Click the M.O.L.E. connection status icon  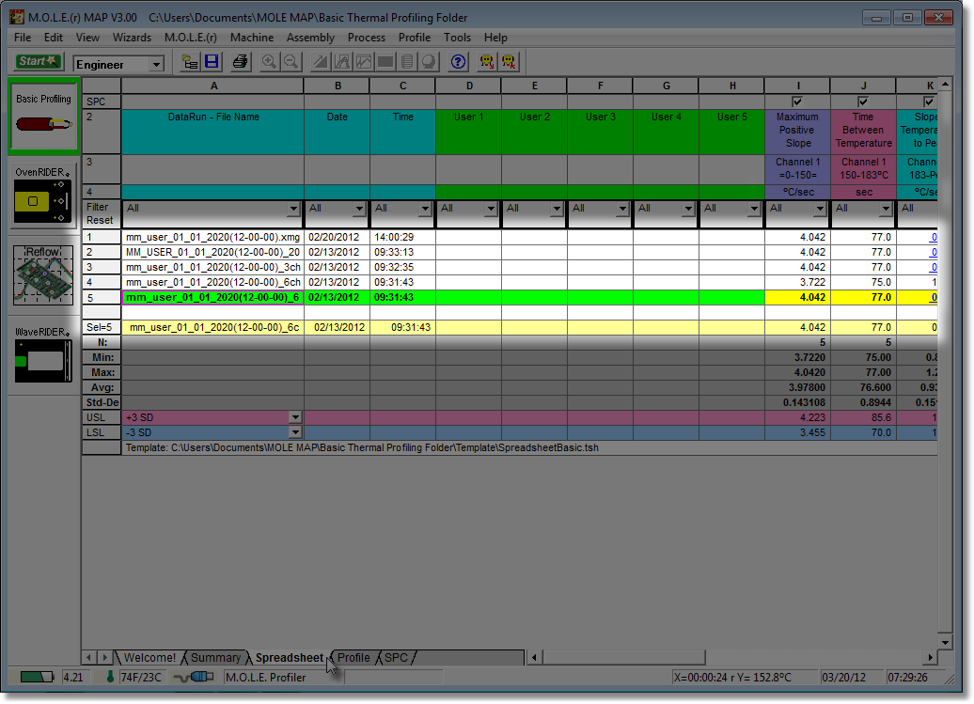pyautogui.click(x=195, y=677)
